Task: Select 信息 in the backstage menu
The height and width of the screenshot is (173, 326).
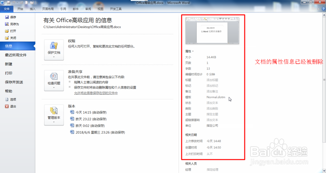Action: [18, 46]
